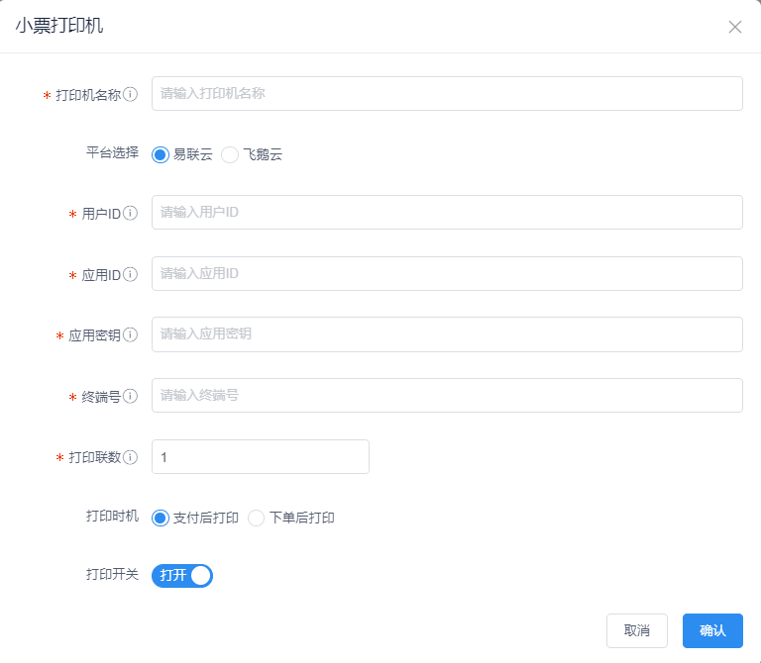Click info icon beside 打印联数 label
Image resolution: width=761 pixels, height=663 pixels.
130,457
